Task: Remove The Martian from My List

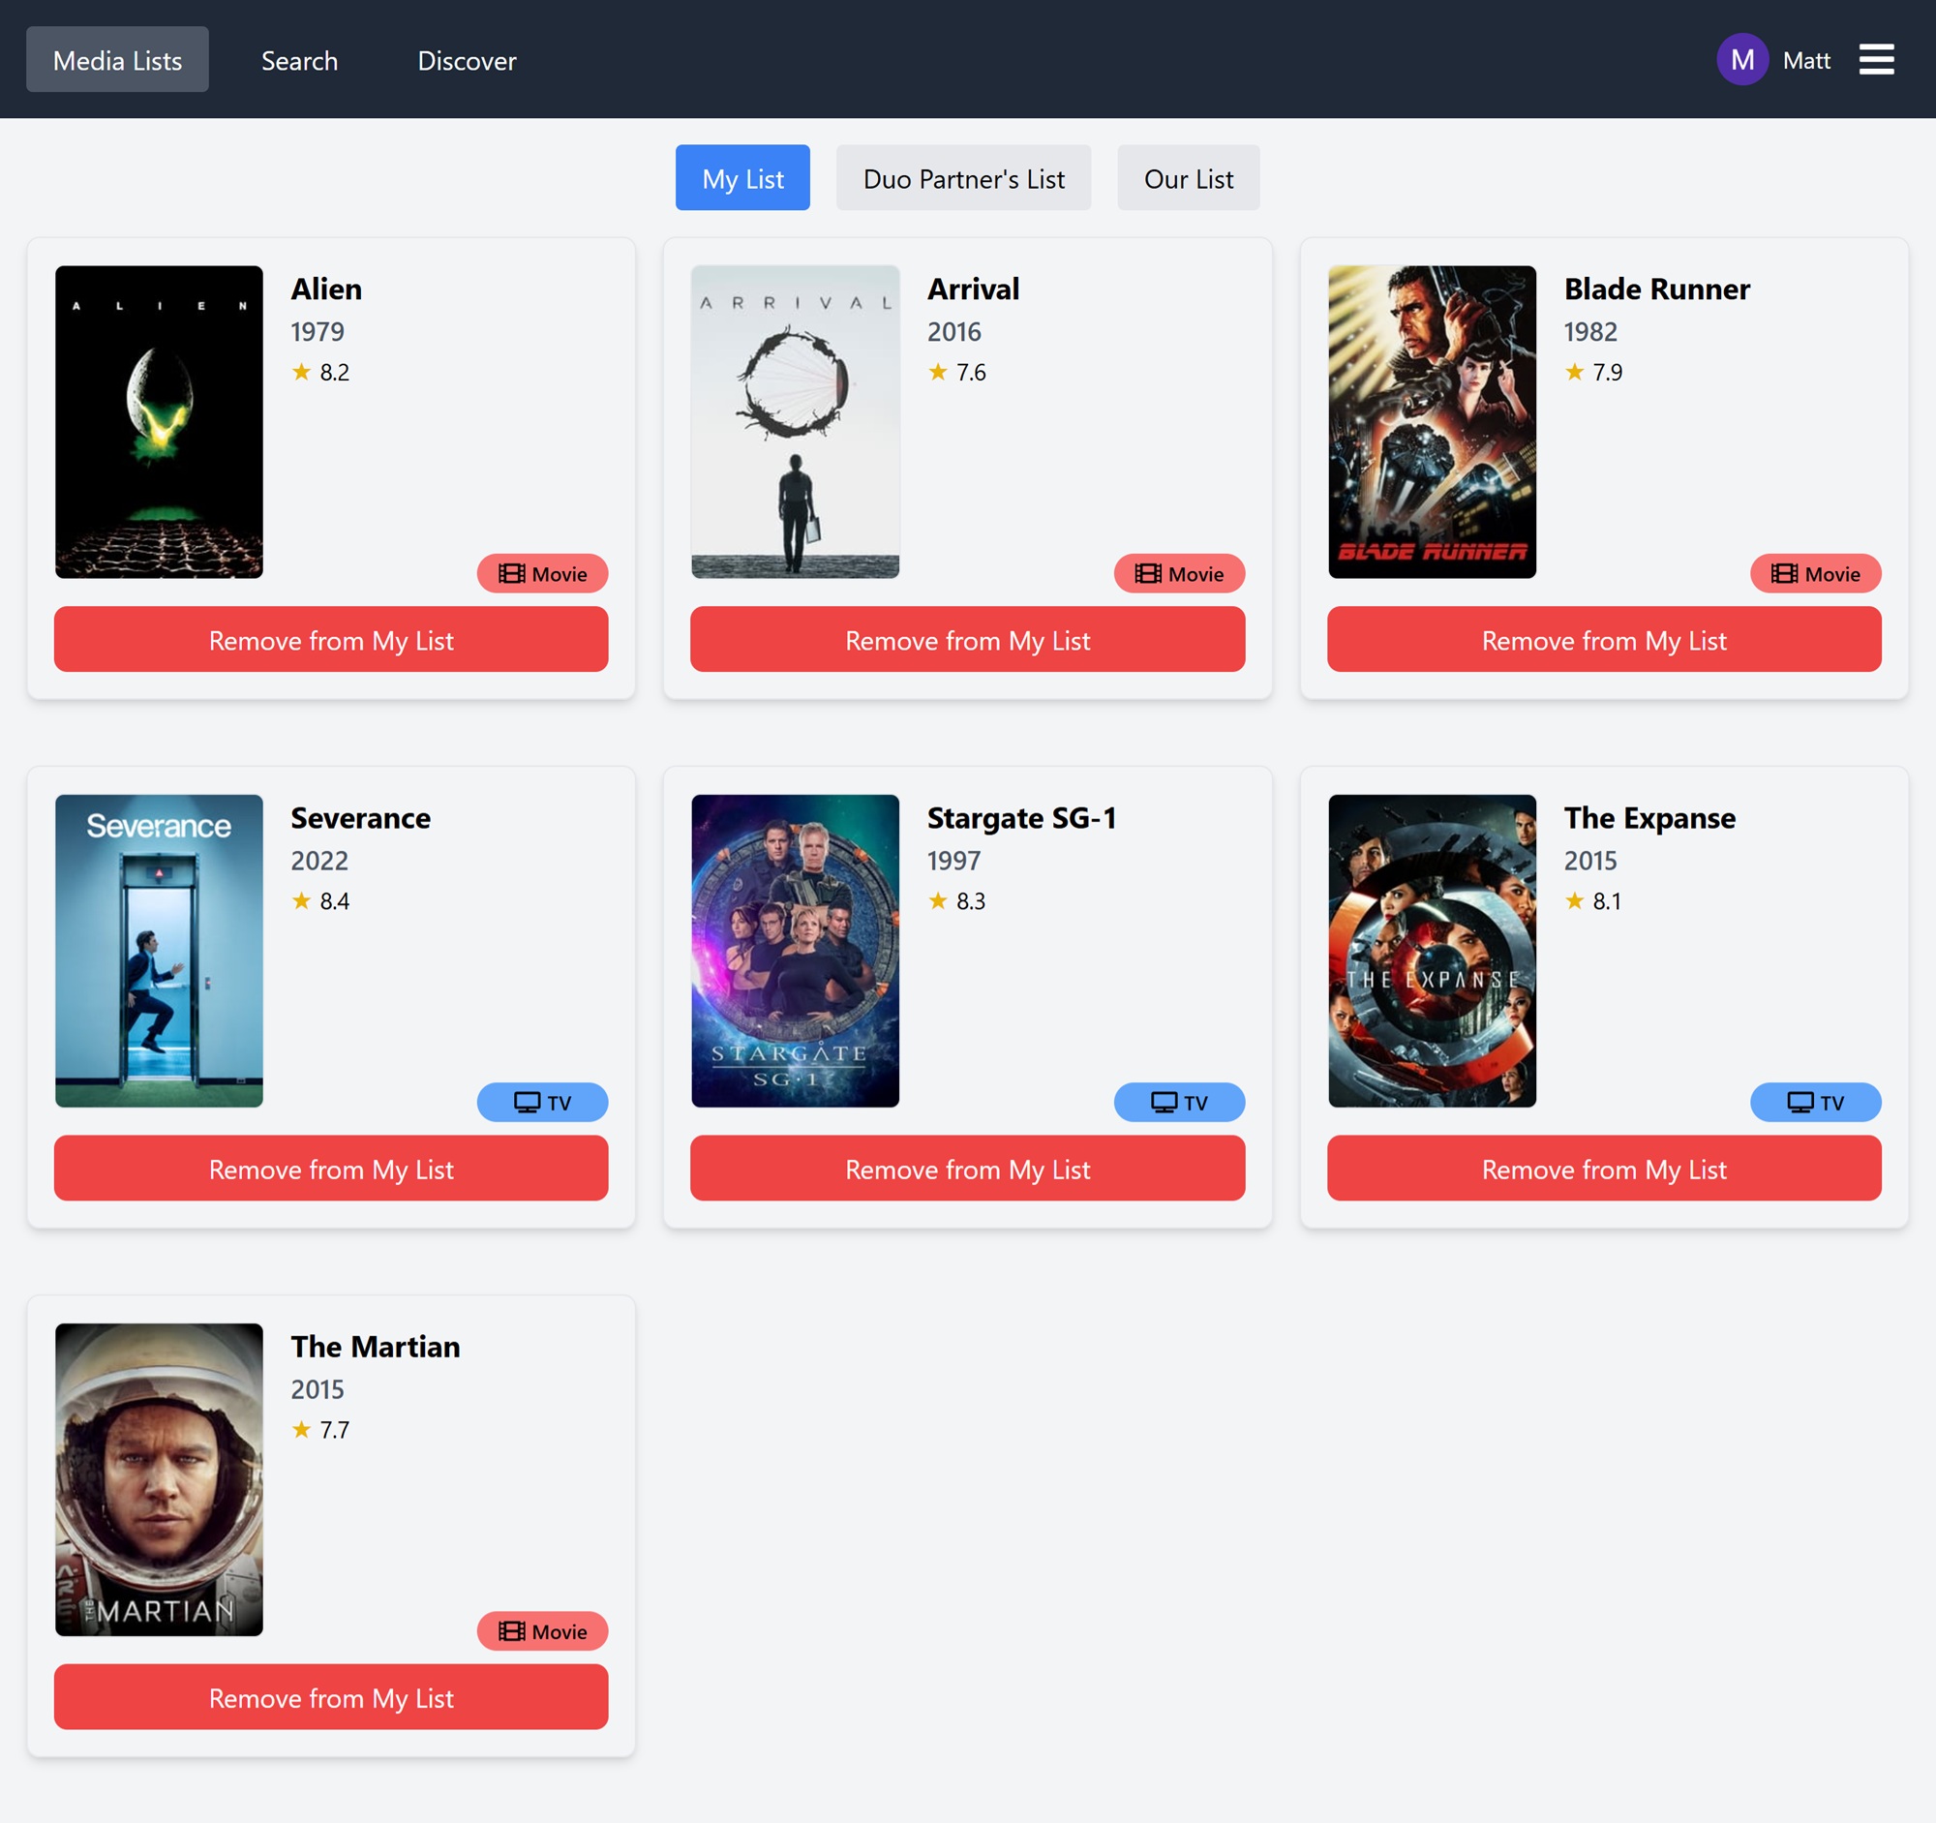Action: pyautogui.click(x=331, y=1697)
